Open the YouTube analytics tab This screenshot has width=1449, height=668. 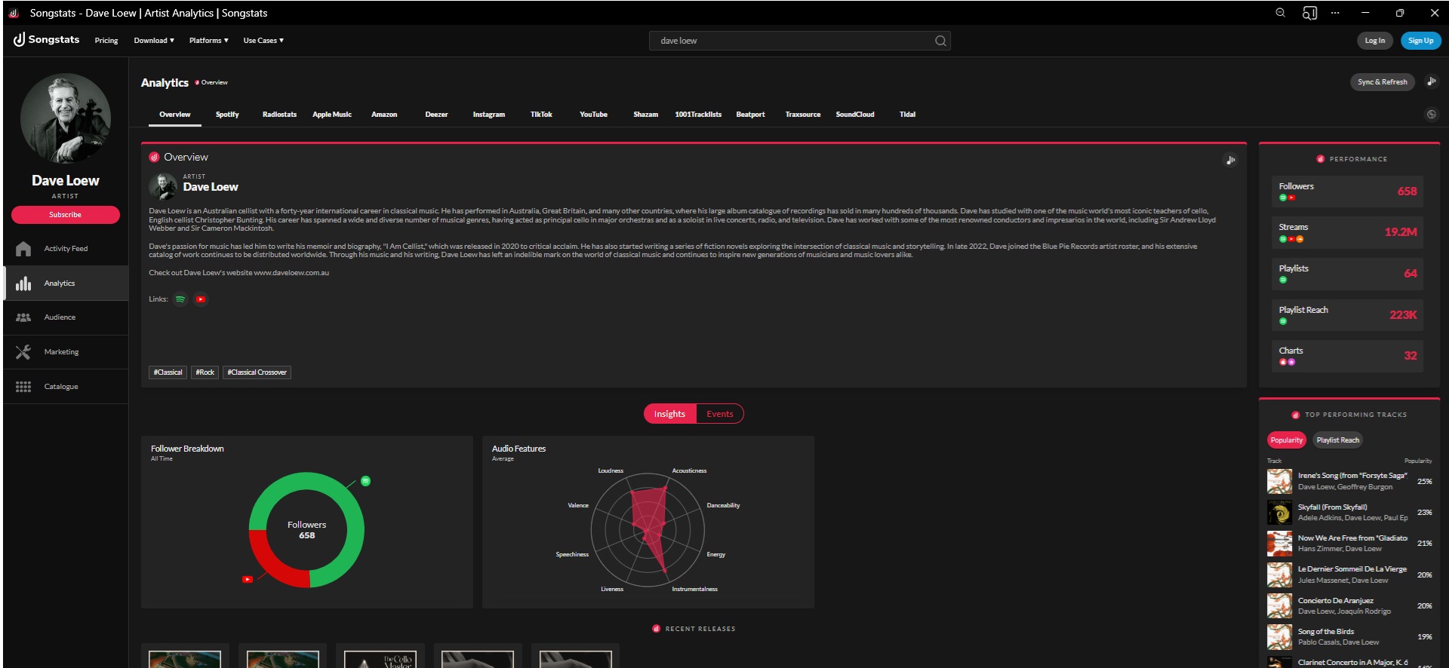tap(593, 115)
